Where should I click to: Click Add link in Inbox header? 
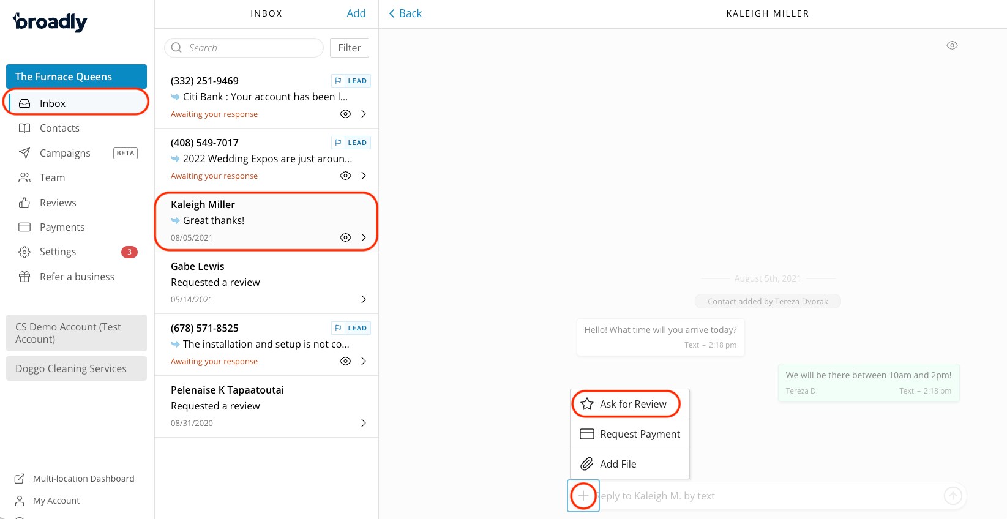[x=356, y=13]
